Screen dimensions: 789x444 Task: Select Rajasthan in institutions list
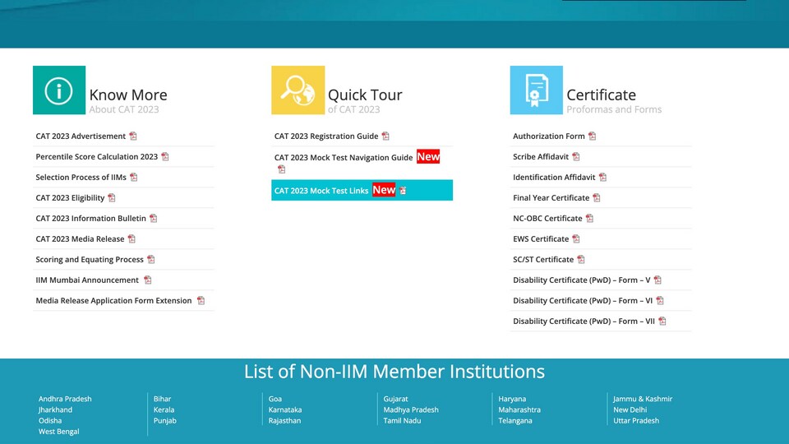(x=284, y=420)
